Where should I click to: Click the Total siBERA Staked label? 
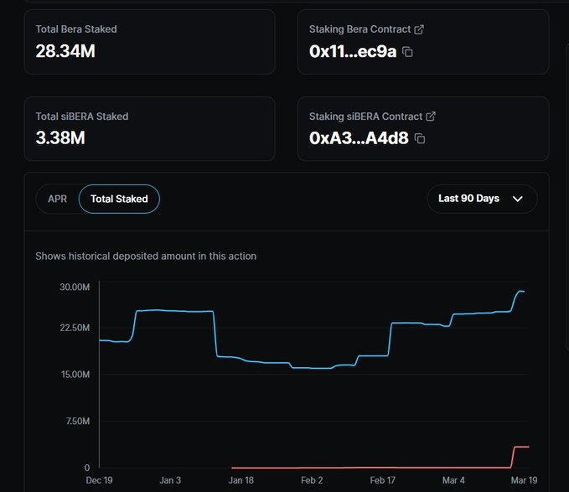82,117
